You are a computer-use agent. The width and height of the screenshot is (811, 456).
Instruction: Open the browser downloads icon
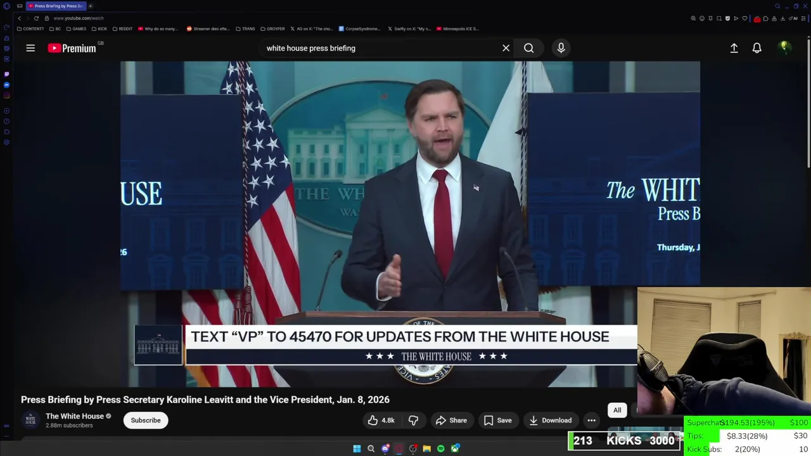[x=782, y=18]
